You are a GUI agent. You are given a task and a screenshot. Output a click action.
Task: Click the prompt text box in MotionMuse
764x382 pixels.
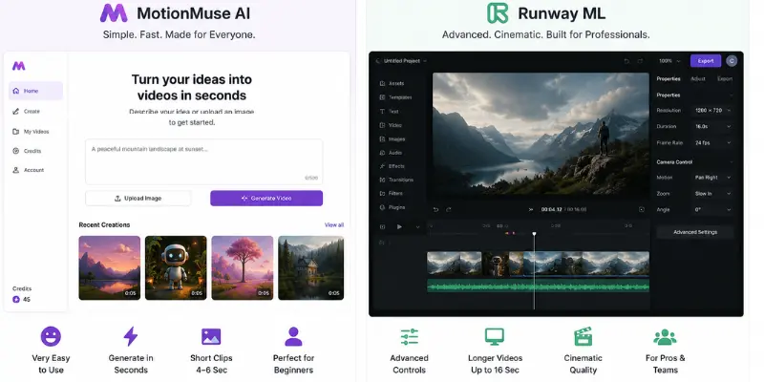click(x=203, y=161)
